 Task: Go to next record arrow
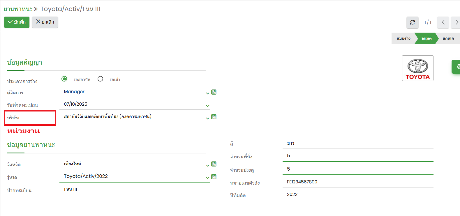click(x=456, y=22)
